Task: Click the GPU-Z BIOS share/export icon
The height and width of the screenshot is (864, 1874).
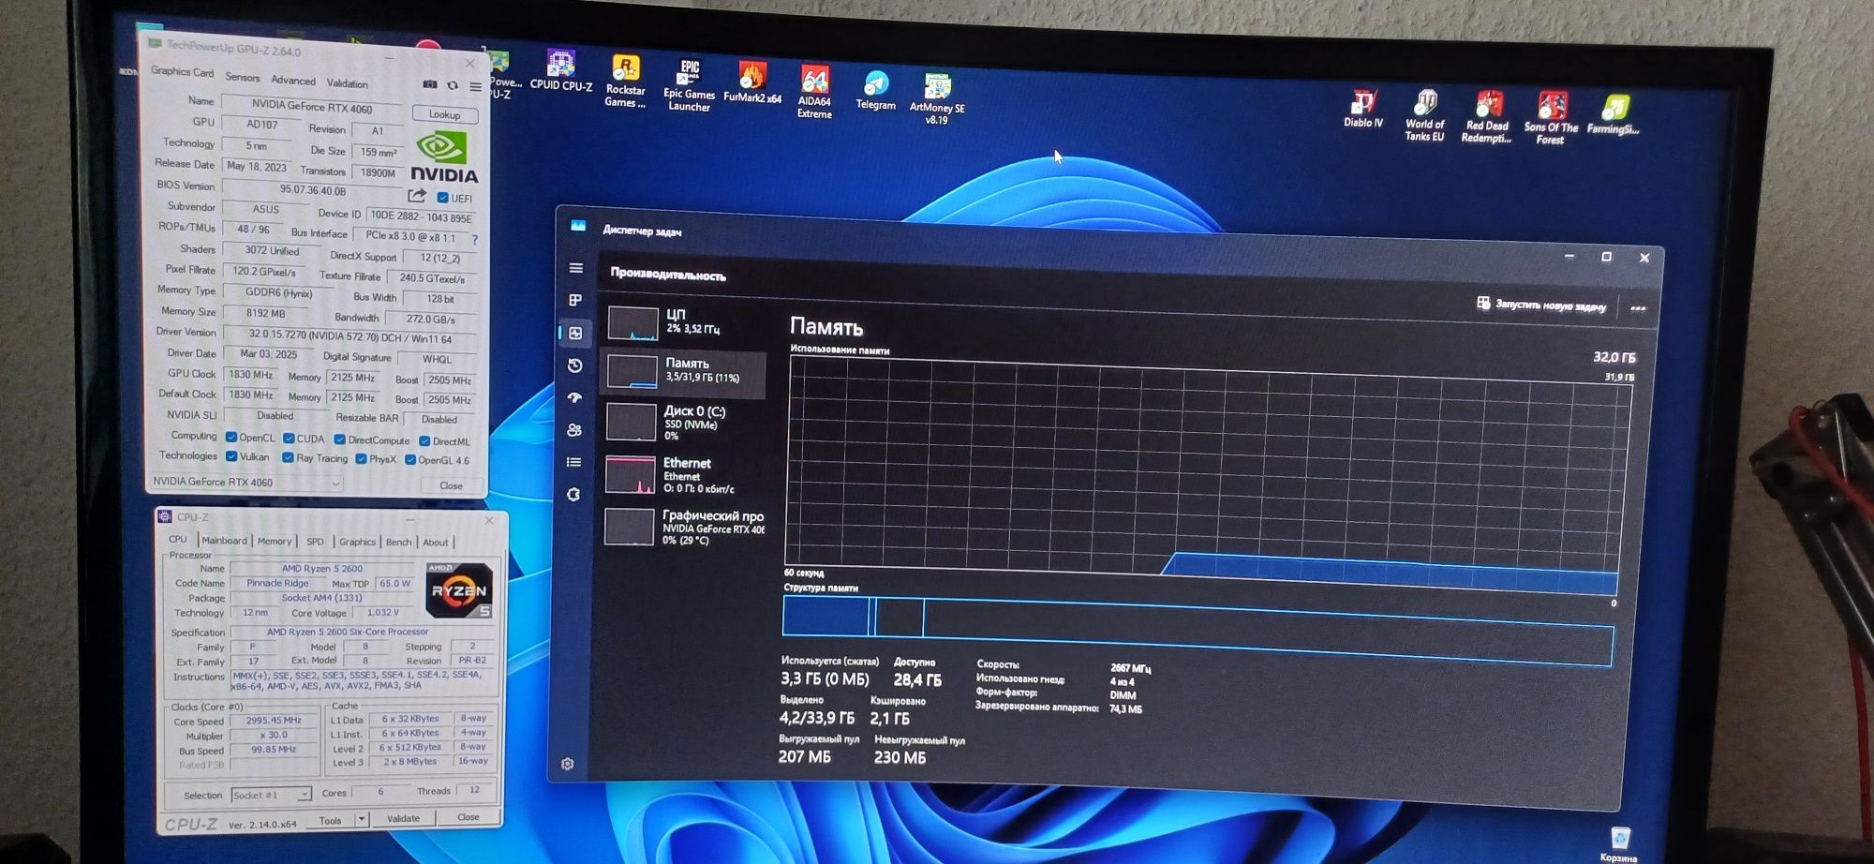Action: [417, 196]
